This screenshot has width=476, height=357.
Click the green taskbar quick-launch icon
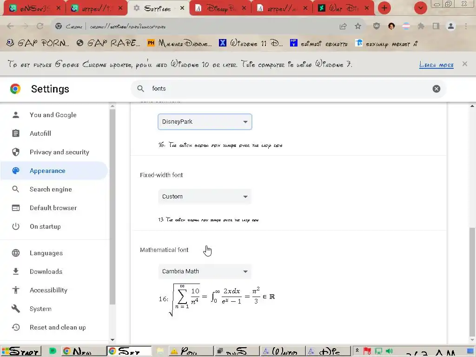53,351
